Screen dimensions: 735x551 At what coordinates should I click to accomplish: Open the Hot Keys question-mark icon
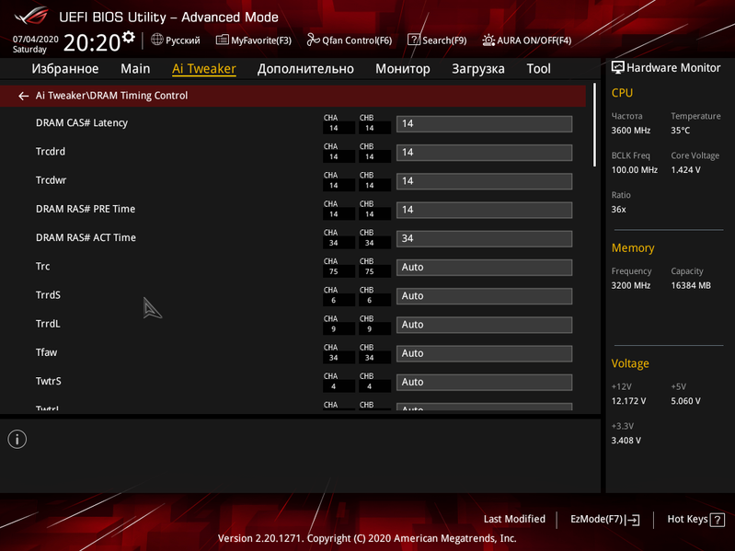[718, 520]
